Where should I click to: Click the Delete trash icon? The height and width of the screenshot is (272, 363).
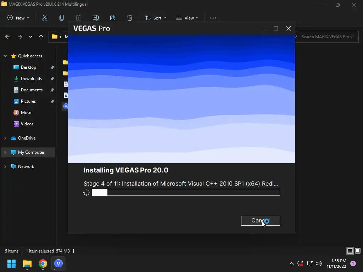tap(130, 18)
